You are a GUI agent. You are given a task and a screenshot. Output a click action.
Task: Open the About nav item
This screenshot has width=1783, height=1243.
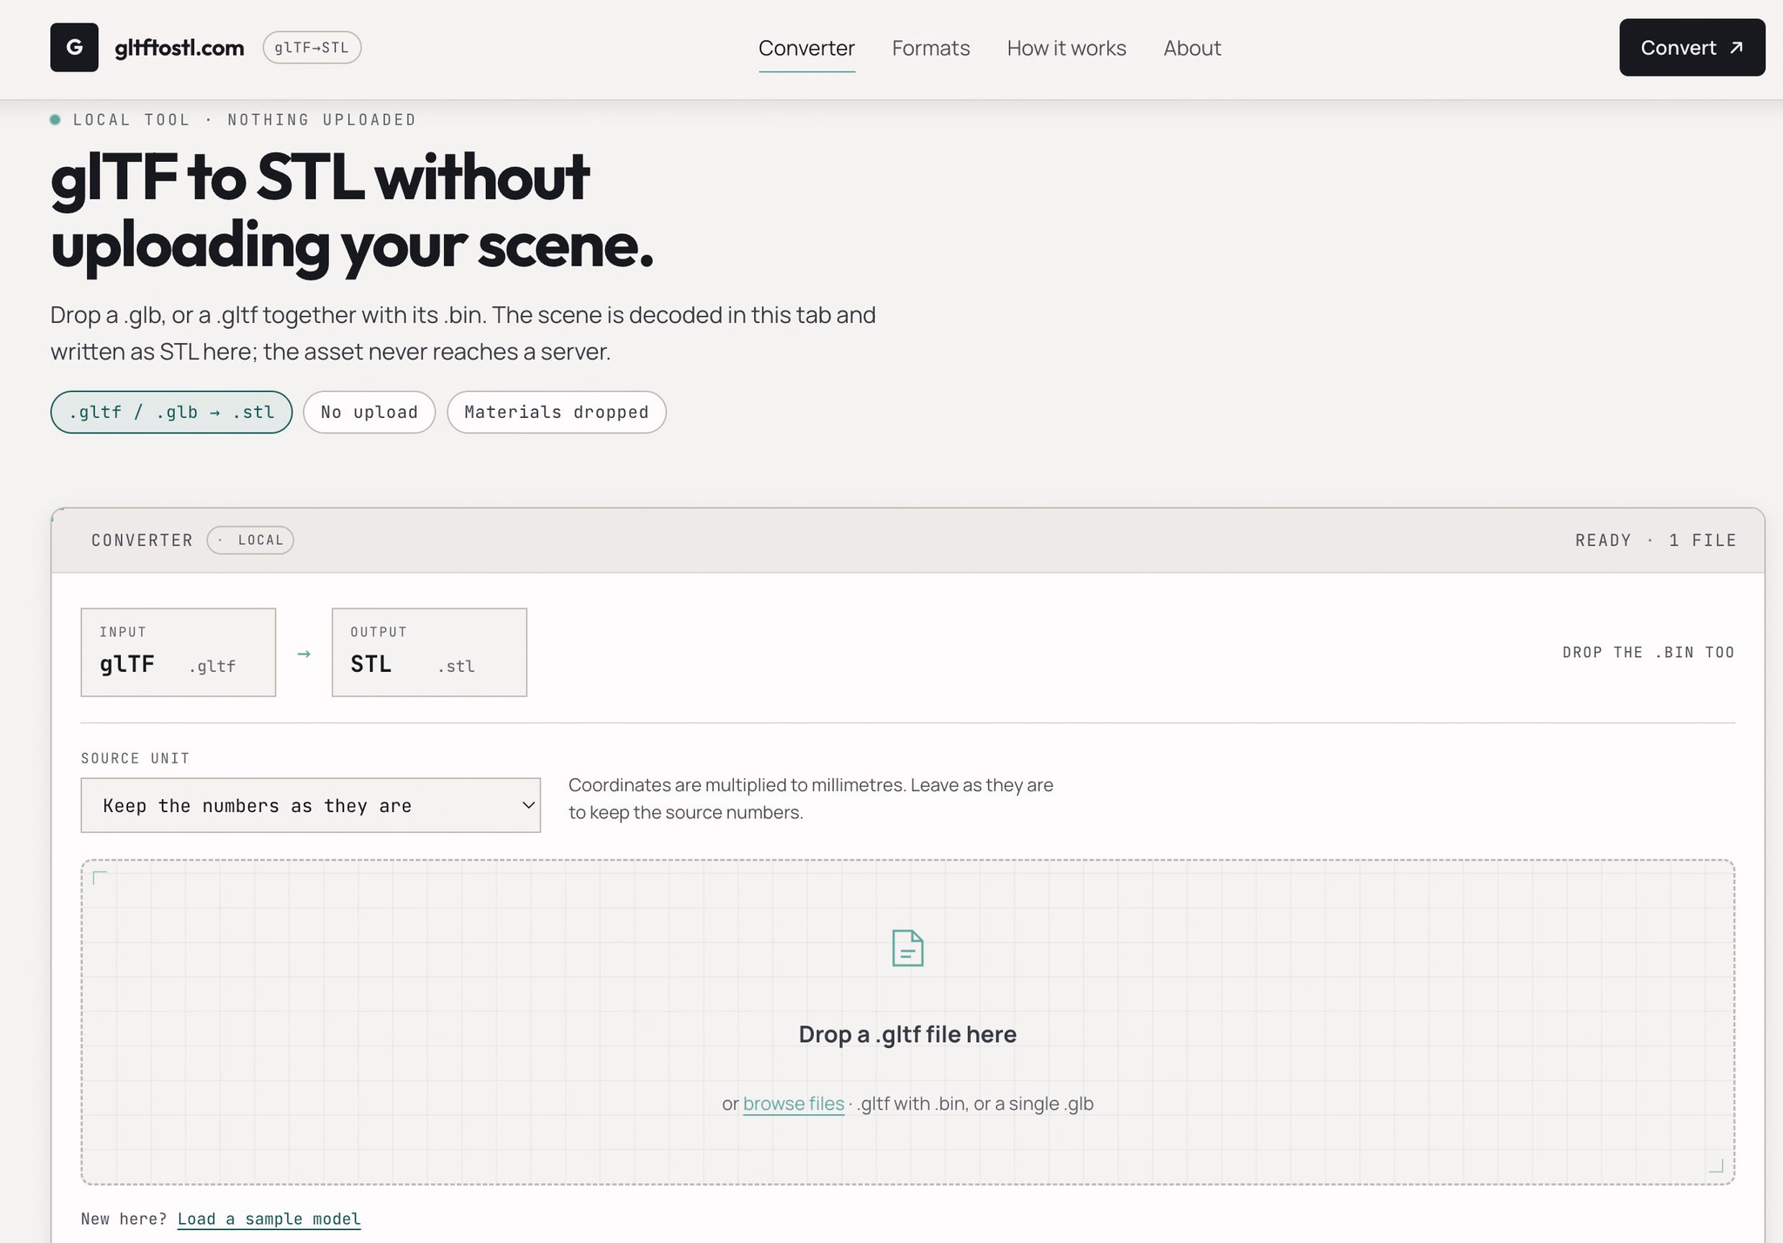[x=1192, y=48]
